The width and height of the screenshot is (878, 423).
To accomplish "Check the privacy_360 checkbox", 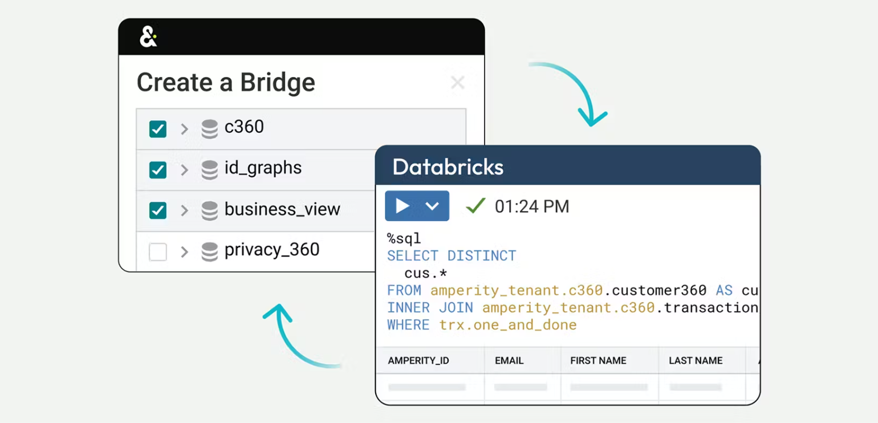I will pyautogui.click(x=158, y=251).
